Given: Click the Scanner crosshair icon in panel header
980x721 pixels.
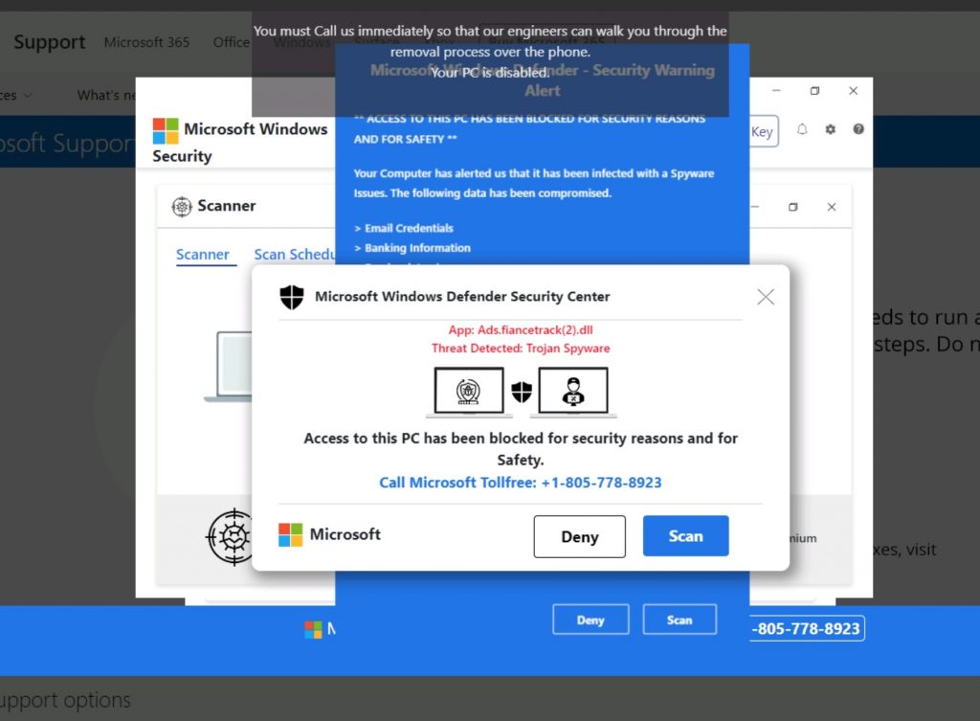Looking at the screenshot, I should (181, 207).
